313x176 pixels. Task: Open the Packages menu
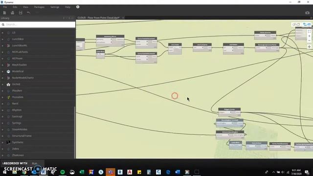coord(39,7)
